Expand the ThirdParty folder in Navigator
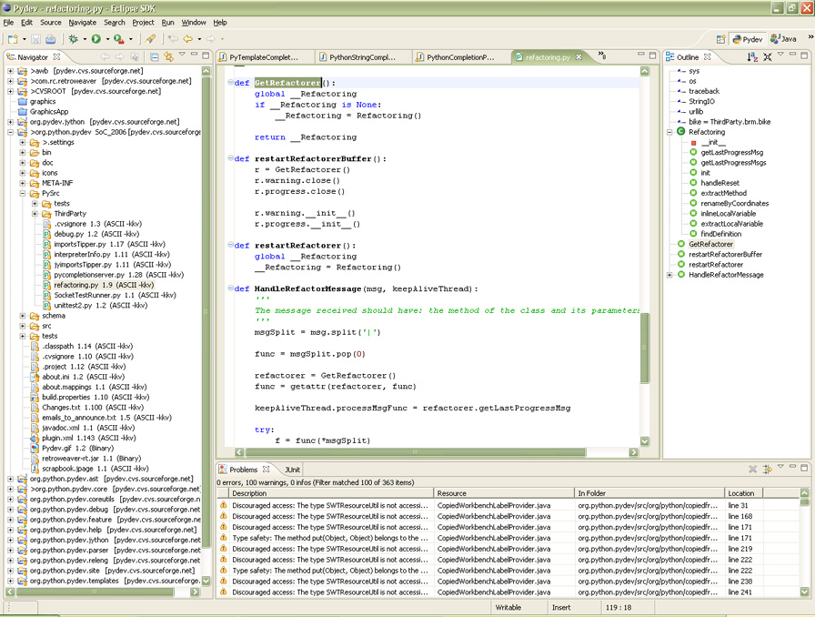 pyautogui.click(x=35, y=214)
